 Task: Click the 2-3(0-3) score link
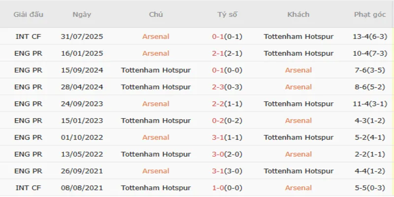pos(227,87)
